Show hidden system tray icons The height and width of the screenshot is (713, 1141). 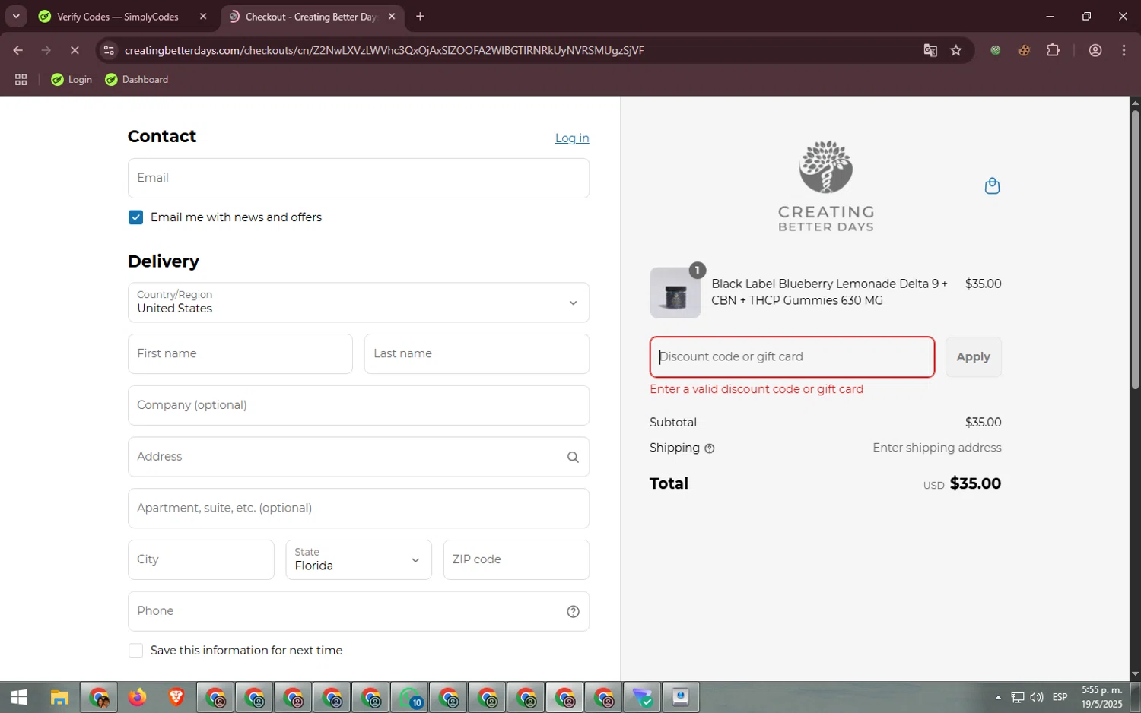[x=997, y=697]
